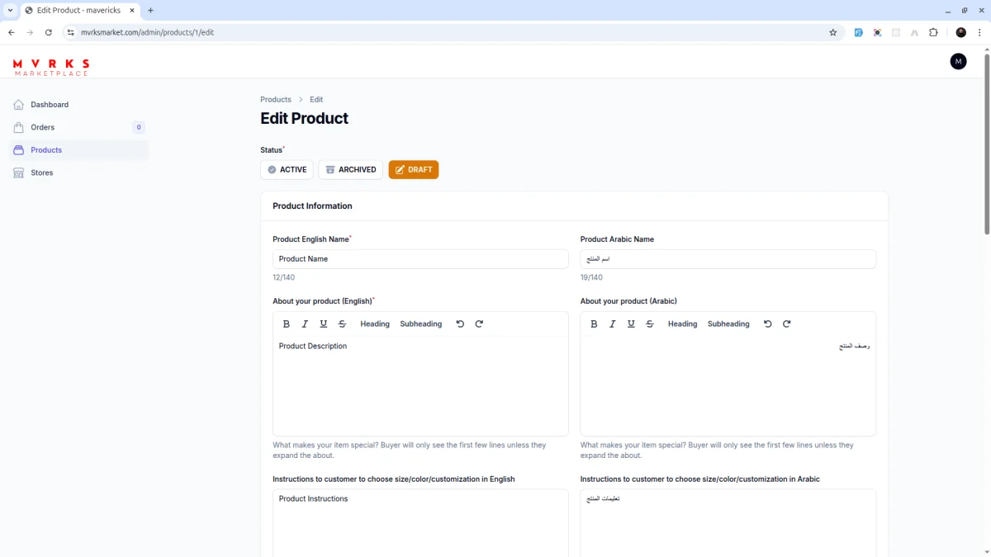
Task: Click the Product English Name field
Action: point(420,259)
